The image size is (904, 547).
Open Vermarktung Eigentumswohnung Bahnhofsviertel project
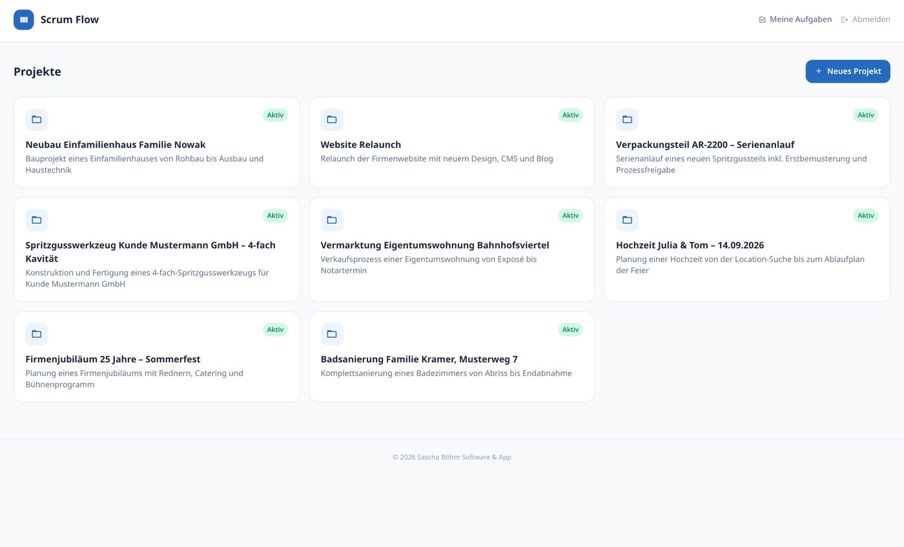click(435, 245)
